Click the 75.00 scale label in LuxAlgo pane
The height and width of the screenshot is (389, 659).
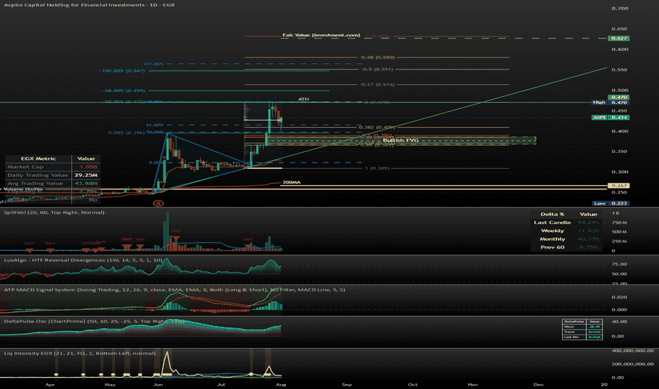point(619,264)
